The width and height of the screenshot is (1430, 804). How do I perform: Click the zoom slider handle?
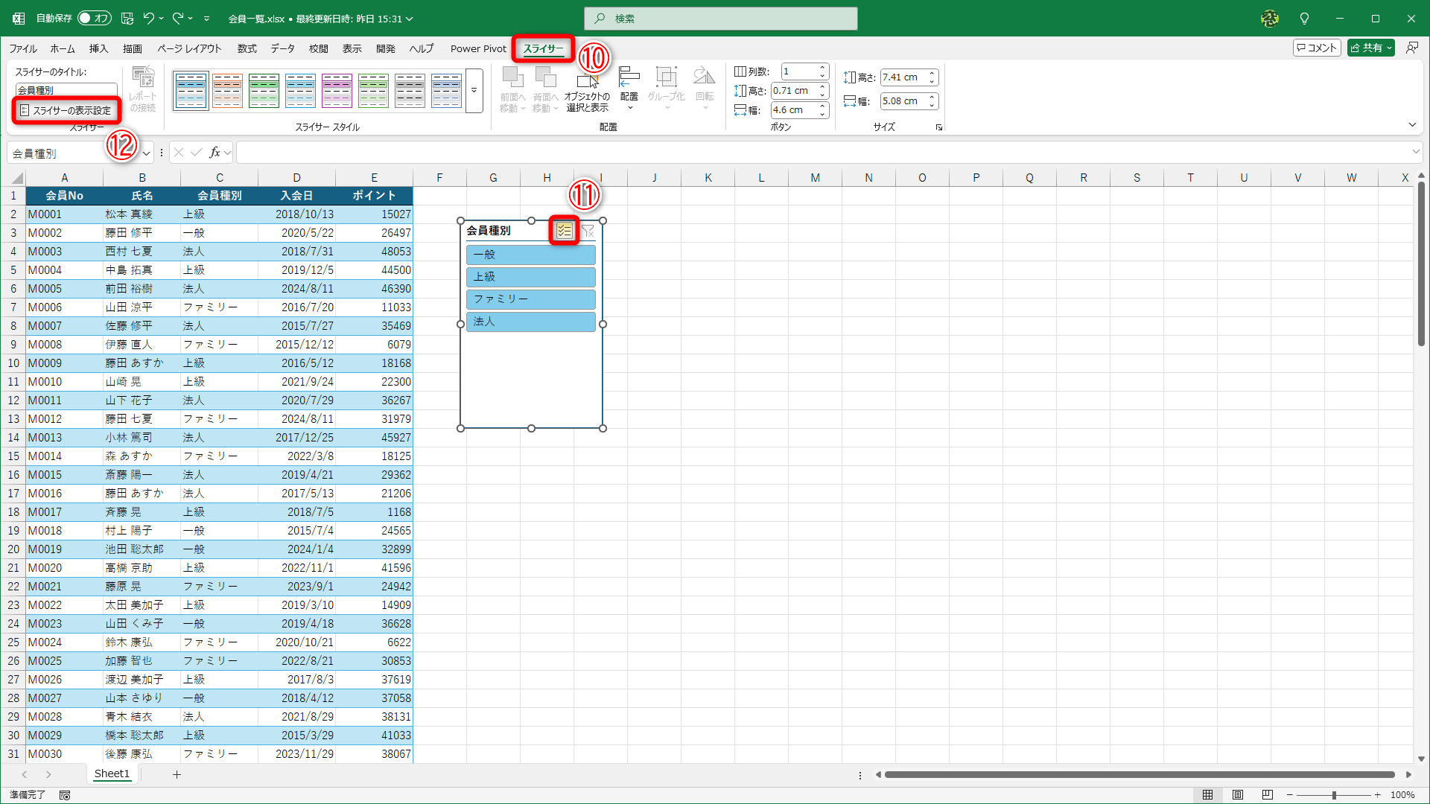click(1334, 795)
